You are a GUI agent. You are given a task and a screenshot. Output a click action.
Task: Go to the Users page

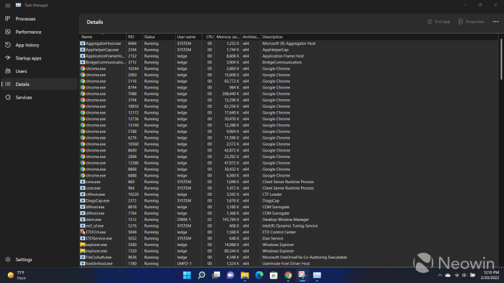(39, 71)
